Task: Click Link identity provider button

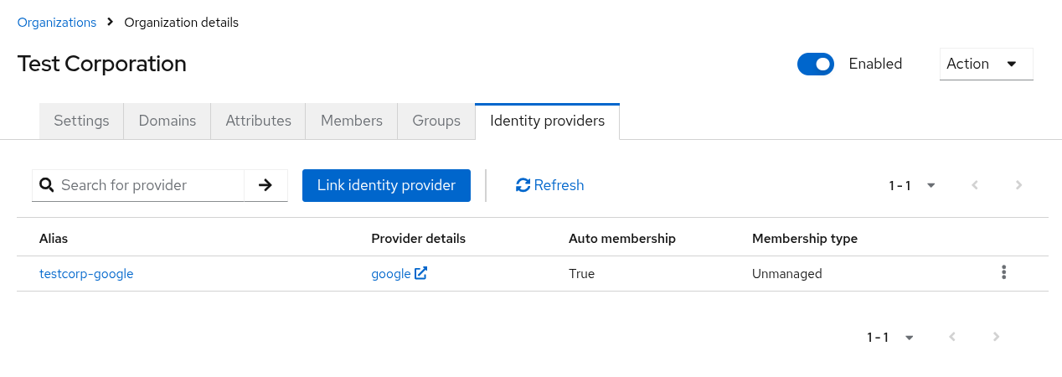Action: [386, 185]
